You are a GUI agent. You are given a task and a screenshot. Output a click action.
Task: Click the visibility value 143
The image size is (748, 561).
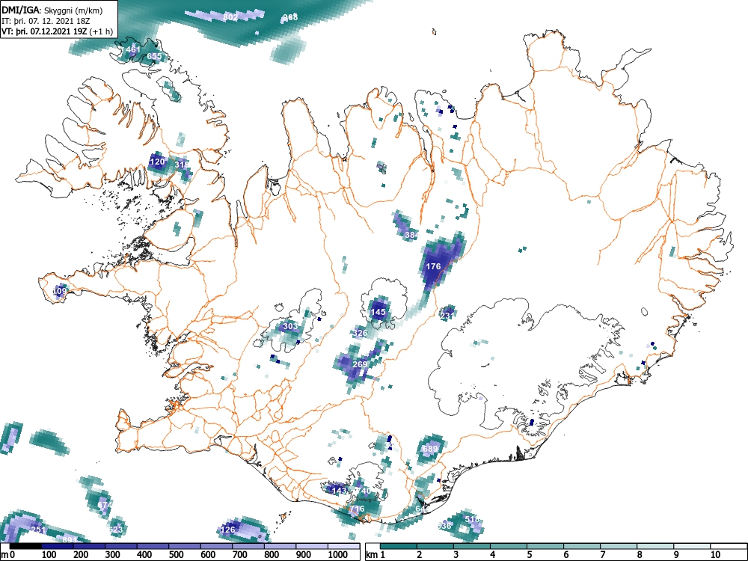pos(339,491)
